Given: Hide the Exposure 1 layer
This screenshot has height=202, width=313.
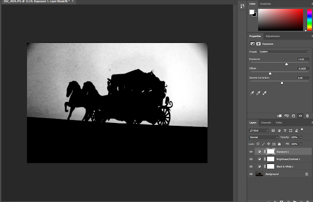Looking at the screenshot, I should point(251,152).
